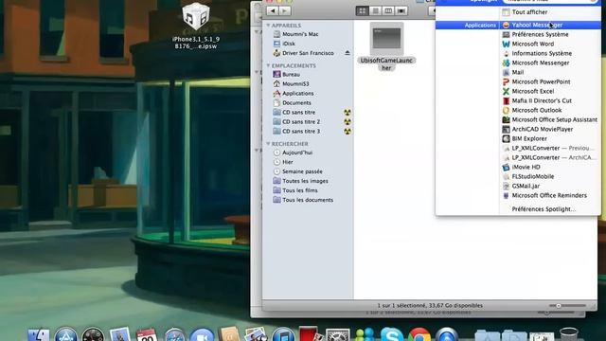The height and width of the screenshot is (341, 606).
Task: Eject Driver San Francisco disk
Action: (x=348, y=53)
